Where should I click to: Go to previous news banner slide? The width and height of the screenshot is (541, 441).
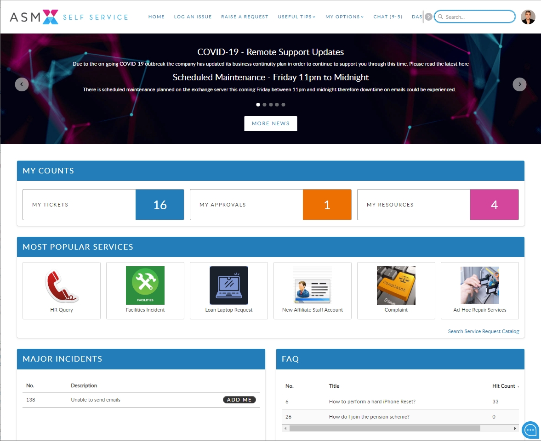22,84
